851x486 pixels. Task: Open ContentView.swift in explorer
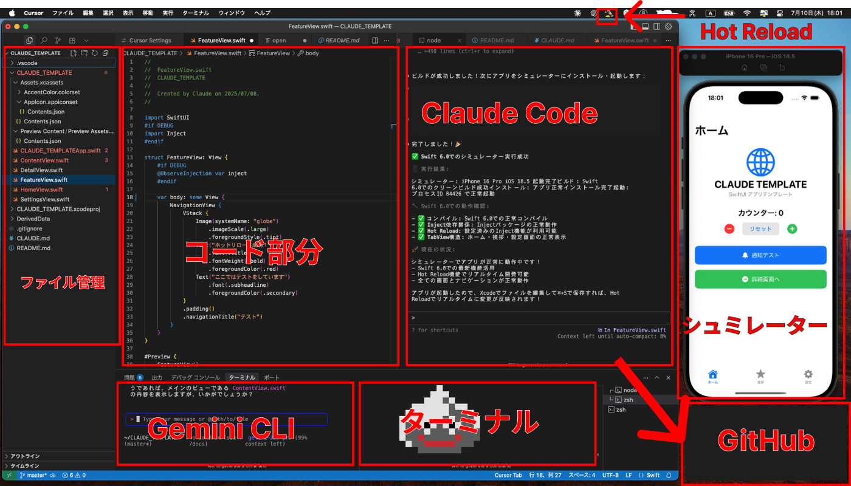coord(59,160)
